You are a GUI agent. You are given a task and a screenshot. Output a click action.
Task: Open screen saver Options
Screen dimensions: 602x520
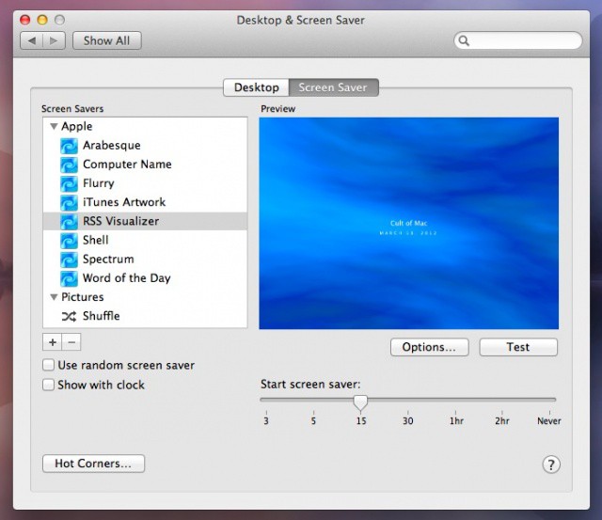click(429, 347)
